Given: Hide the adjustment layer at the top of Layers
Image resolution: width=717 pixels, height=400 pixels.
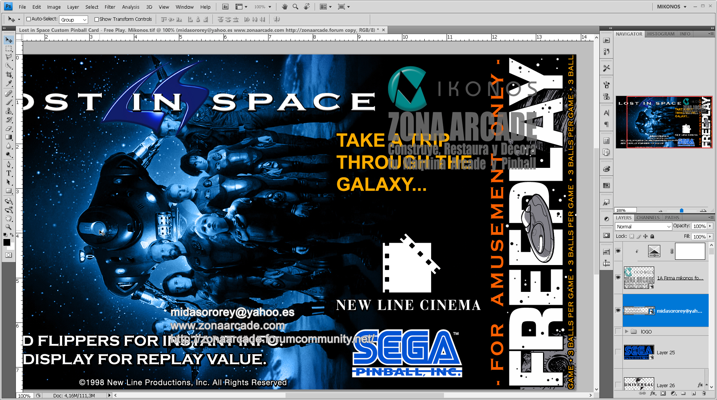Looking at the screenshot, I should [x=618, y=251].
